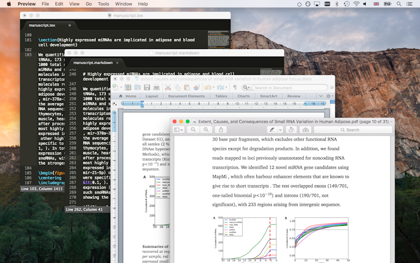The height and width of the screenshot is (263, 420).
Task: Open the Review ribbon tab in Word
Action: tap(294, 96)
